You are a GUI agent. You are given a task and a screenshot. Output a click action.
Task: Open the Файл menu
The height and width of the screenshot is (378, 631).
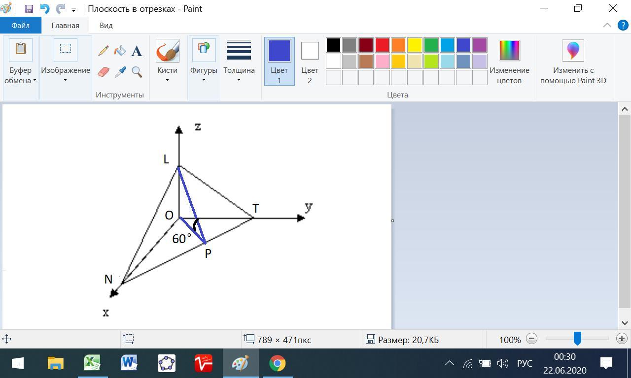20,25
